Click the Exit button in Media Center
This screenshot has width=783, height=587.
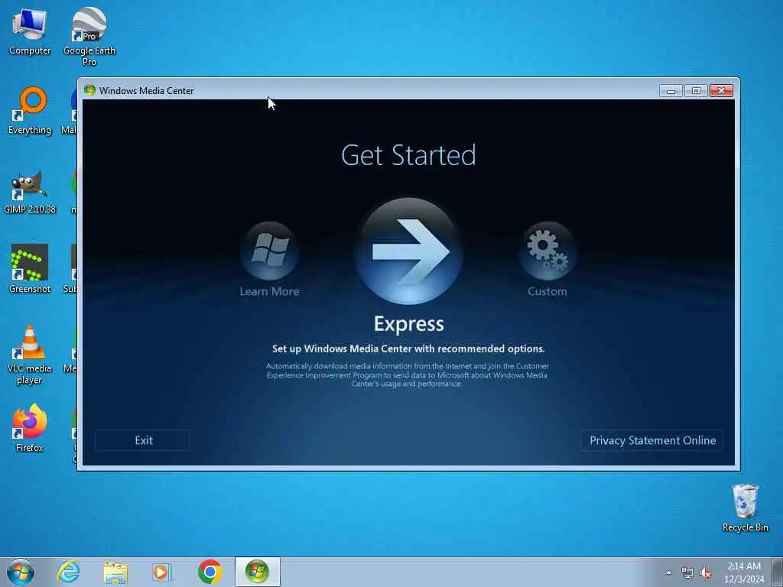click(143, 440)
